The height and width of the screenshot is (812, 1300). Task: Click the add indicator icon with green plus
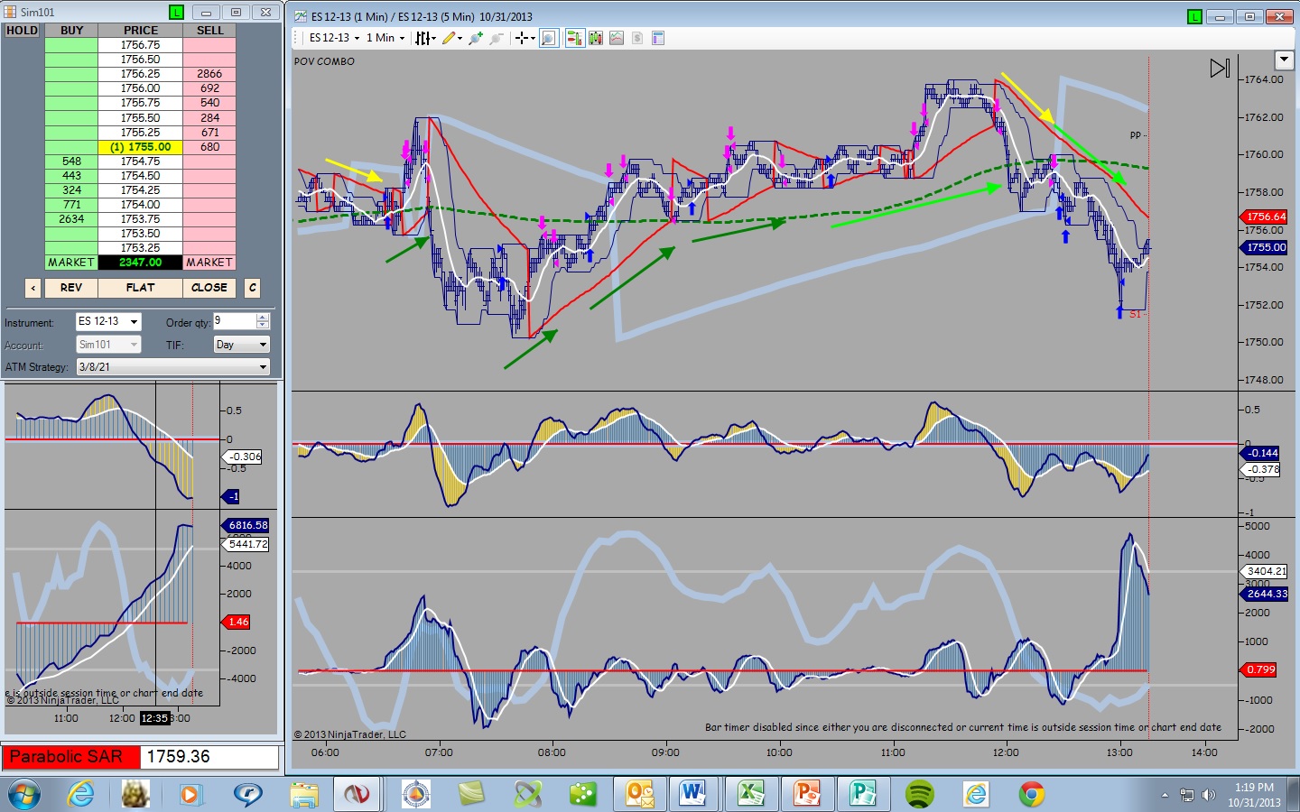coord(476,38)
